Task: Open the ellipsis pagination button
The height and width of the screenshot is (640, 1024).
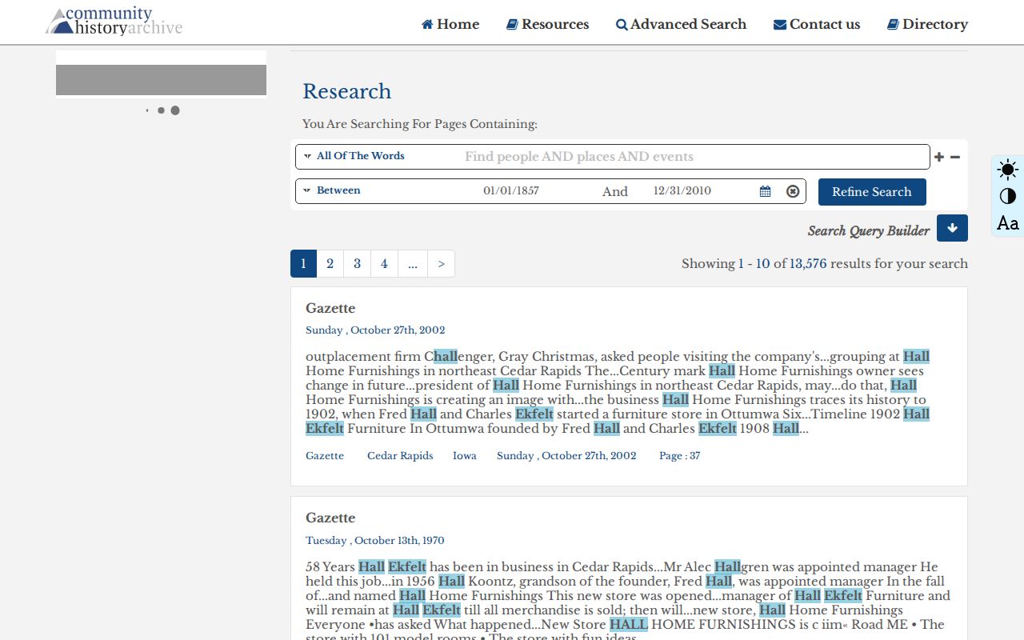Action: tap(413, 264)
